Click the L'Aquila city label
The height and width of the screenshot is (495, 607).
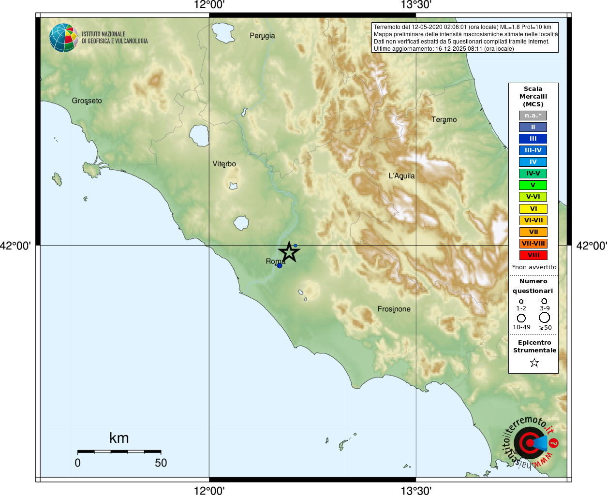[401, 176]
